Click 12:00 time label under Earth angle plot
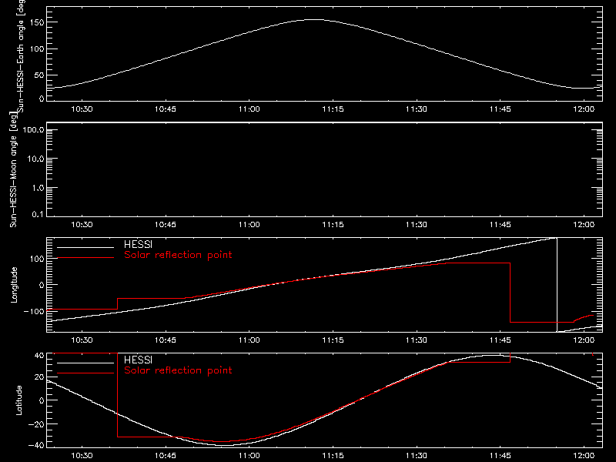Screen dimensions: 616x462 click(x=584, y=109)
